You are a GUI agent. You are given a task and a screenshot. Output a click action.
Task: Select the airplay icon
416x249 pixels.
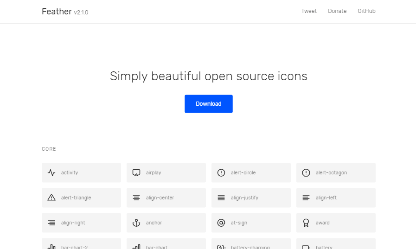click(x=136, y=172)
